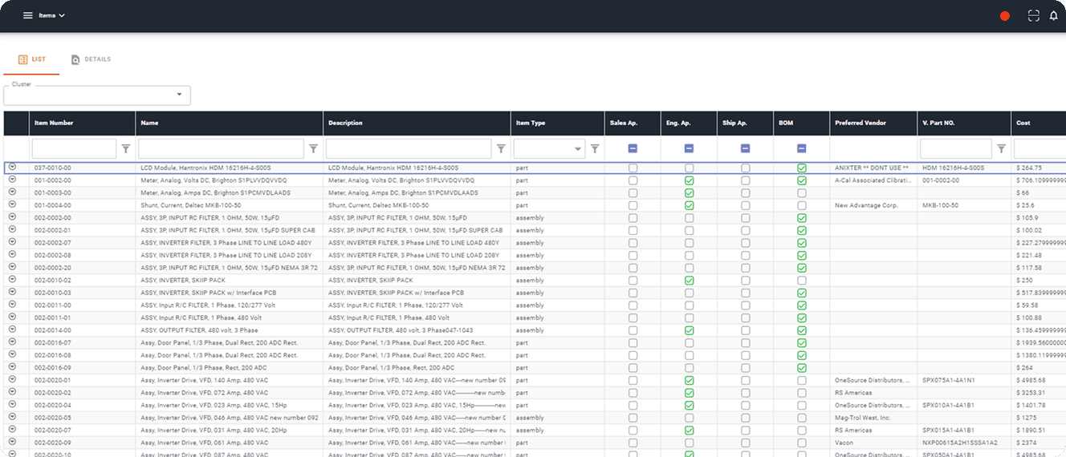
Task: Uncheck BOM for item 037-0010-00
Action: tap(801, 168)
